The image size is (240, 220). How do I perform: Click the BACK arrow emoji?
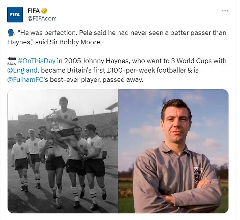tap(12, 61)
